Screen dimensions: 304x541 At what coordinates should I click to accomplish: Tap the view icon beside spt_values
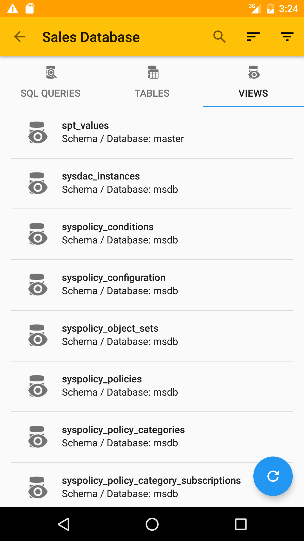tap(38, 132)
